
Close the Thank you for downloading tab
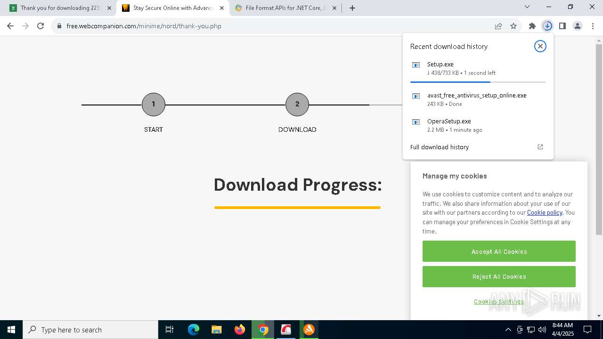point(109,8)
